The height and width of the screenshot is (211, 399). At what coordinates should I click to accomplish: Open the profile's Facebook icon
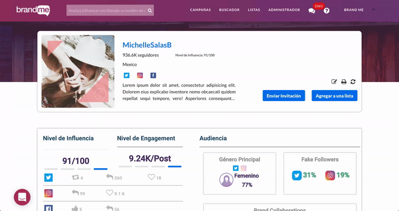click(153, 76)
